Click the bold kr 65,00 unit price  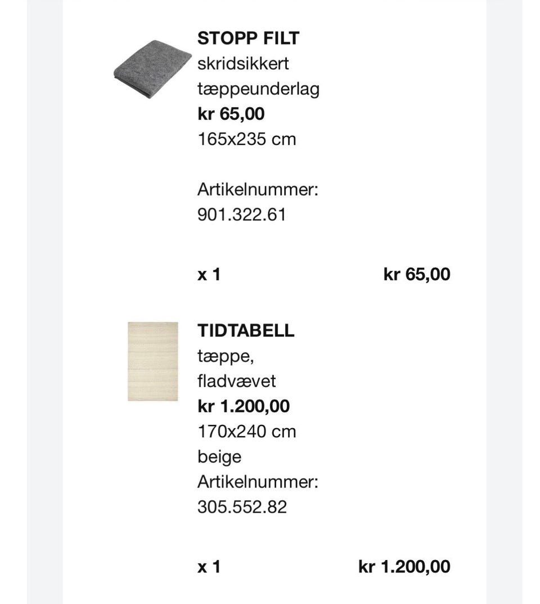(x=231, y=114)
